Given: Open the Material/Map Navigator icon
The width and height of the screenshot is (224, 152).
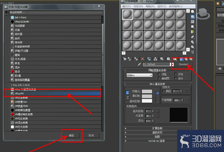Looking at the screenshot, I should point(192,52).
